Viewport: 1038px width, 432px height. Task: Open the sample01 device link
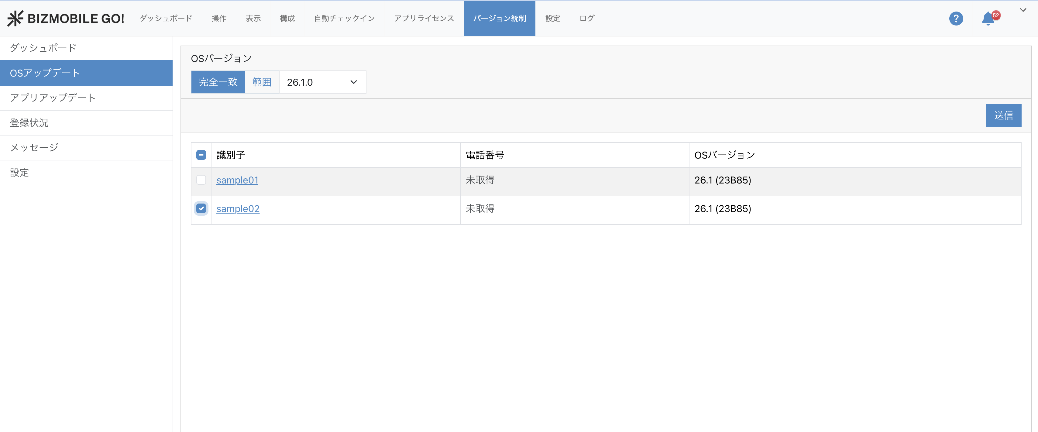pyautogui.click(x=237, y=180)
